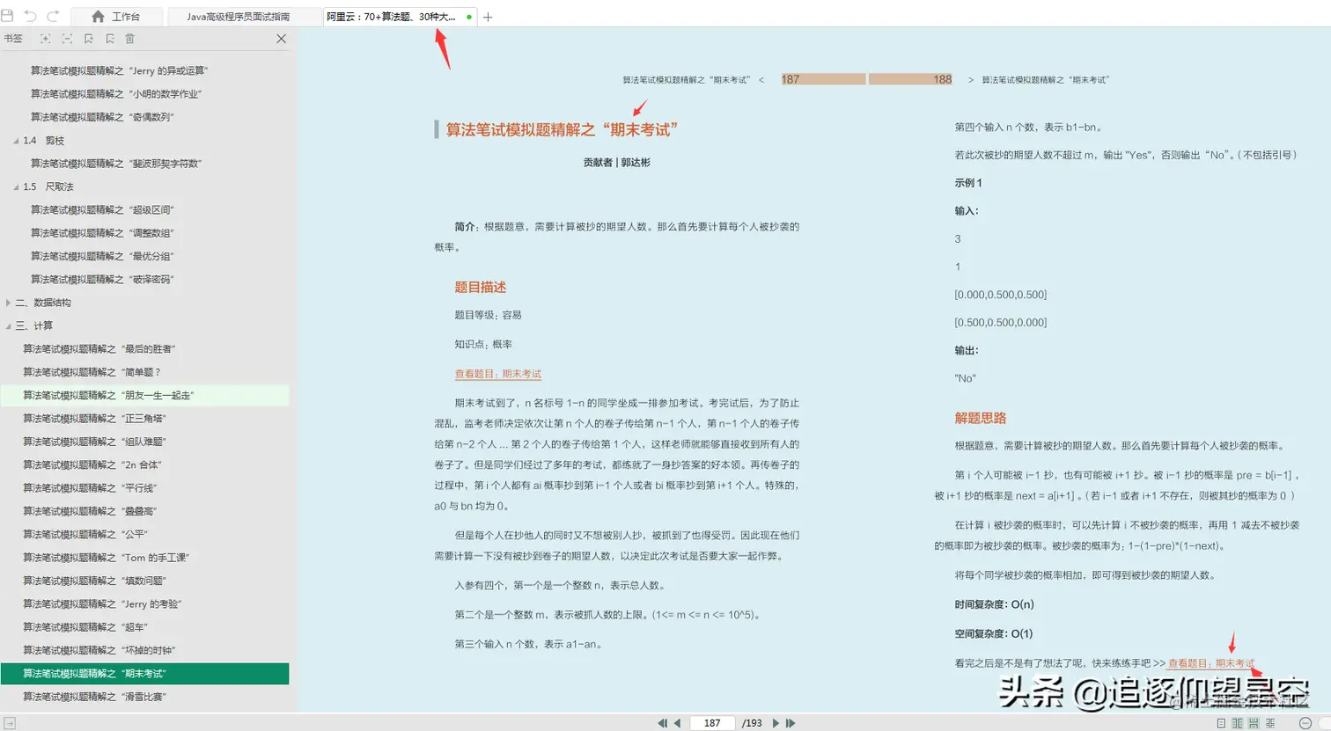Viewport: 1331px width, 731px height.
Task: Add a new bookmark with the bookmark-plus icon
Action: tap(88, 39)
